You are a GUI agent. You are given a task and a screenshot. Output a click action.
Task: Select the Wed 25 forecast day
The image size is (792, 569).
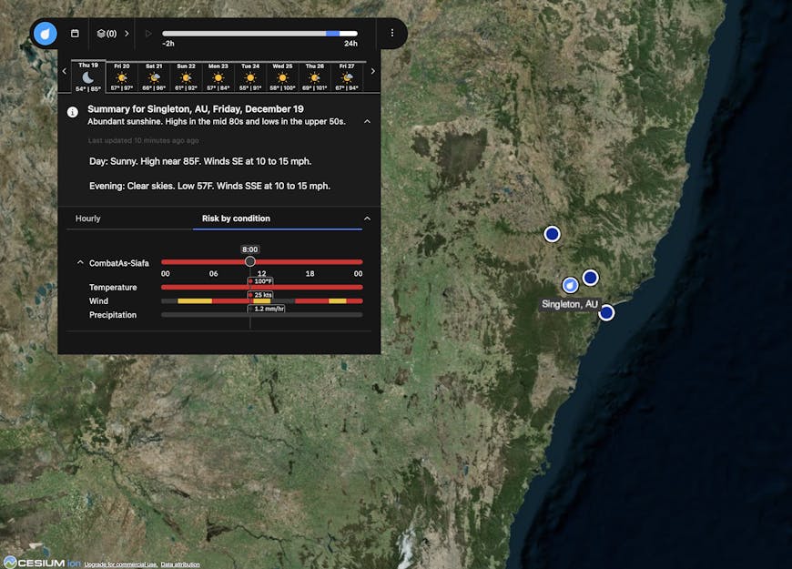tap(282, 77)
